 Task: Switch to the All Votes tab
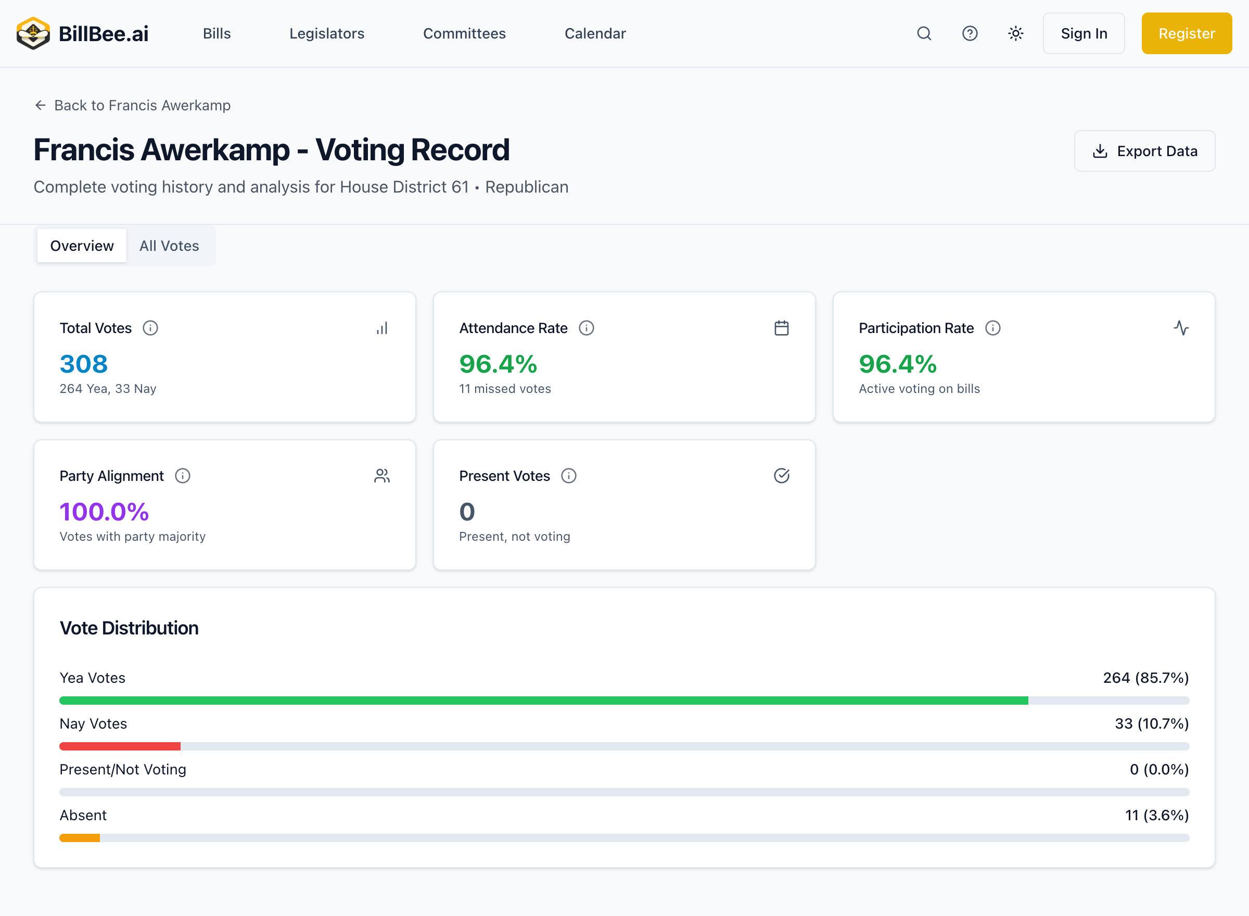coord(169,246)
